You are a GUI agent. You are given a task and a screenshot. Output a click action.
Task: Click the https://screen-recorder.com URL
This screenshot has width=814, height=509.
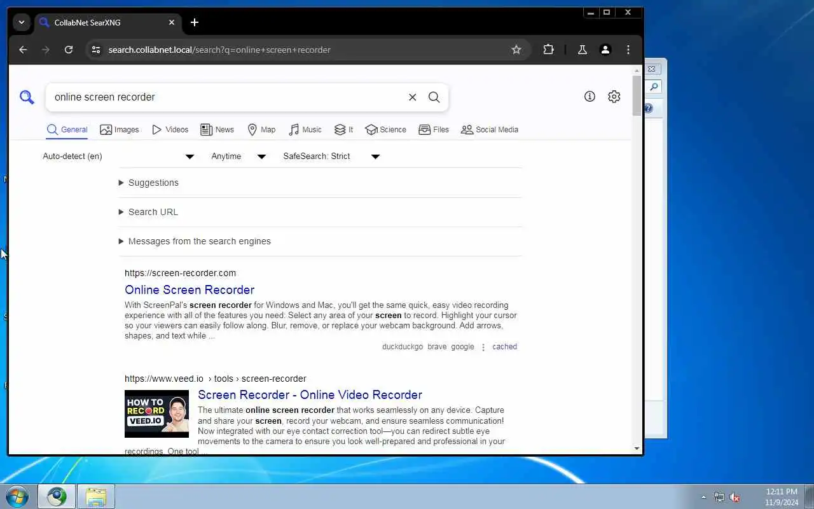(180, 273)
